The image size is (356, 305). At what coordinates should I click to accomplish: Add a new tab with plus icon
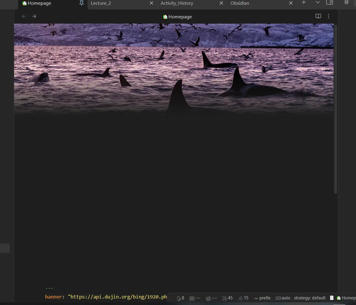tap(304, 3)
